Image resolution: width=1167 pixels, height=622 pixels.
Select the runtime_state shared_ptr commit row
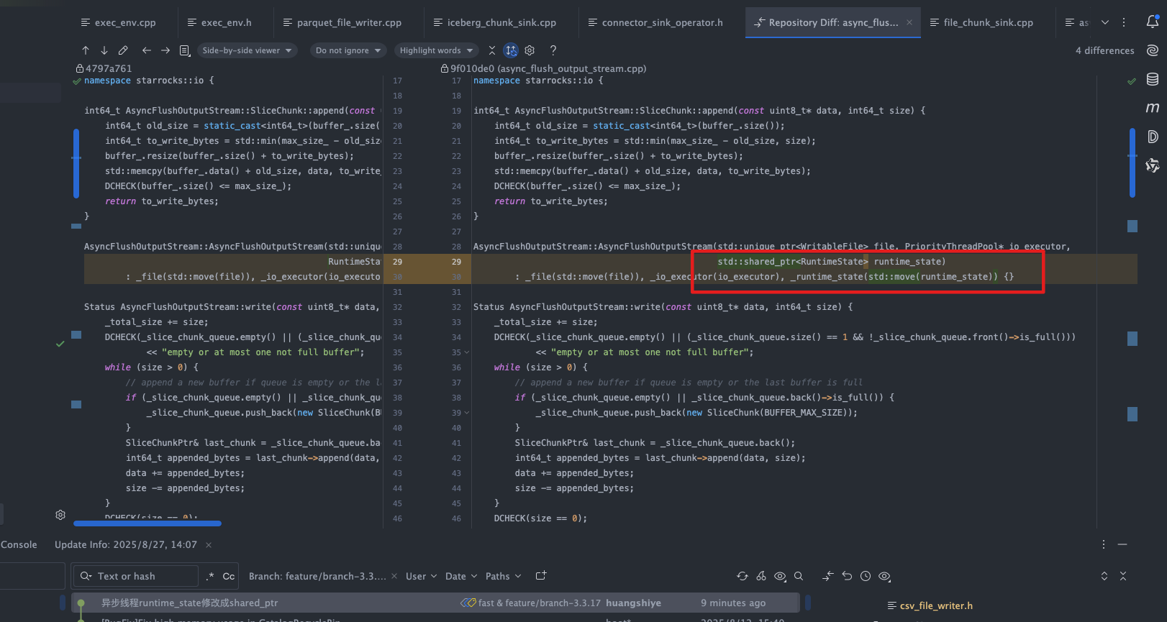tap(435, 603)
